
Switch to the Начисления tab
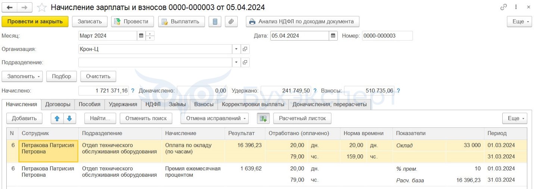[22, 105]
